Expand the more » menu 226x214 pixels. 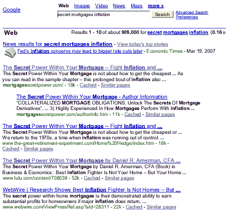coord(156,6)
